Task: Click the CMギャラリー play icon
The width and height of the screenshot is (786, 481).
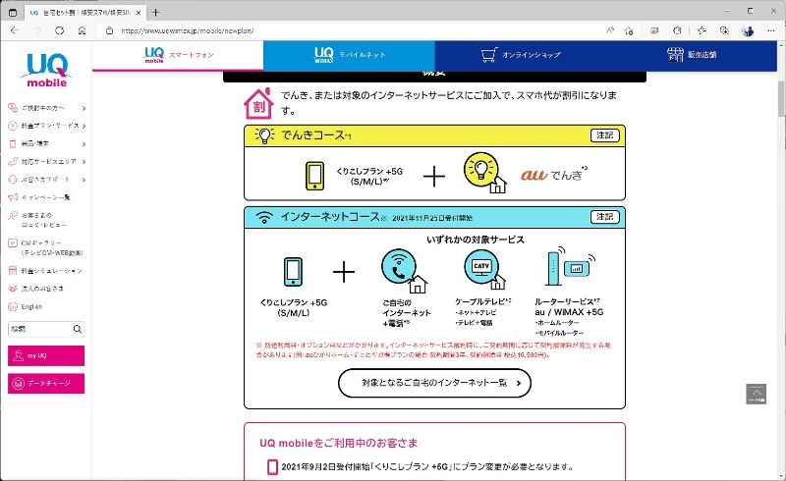Action: coord(13,243)
